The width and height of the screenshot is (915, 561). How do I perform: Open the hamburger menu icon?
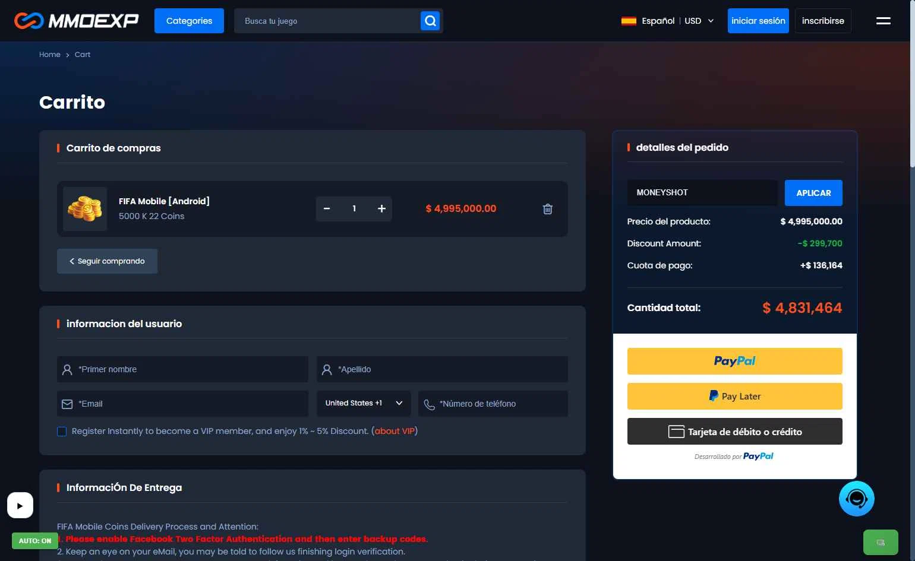pos(884,21)
